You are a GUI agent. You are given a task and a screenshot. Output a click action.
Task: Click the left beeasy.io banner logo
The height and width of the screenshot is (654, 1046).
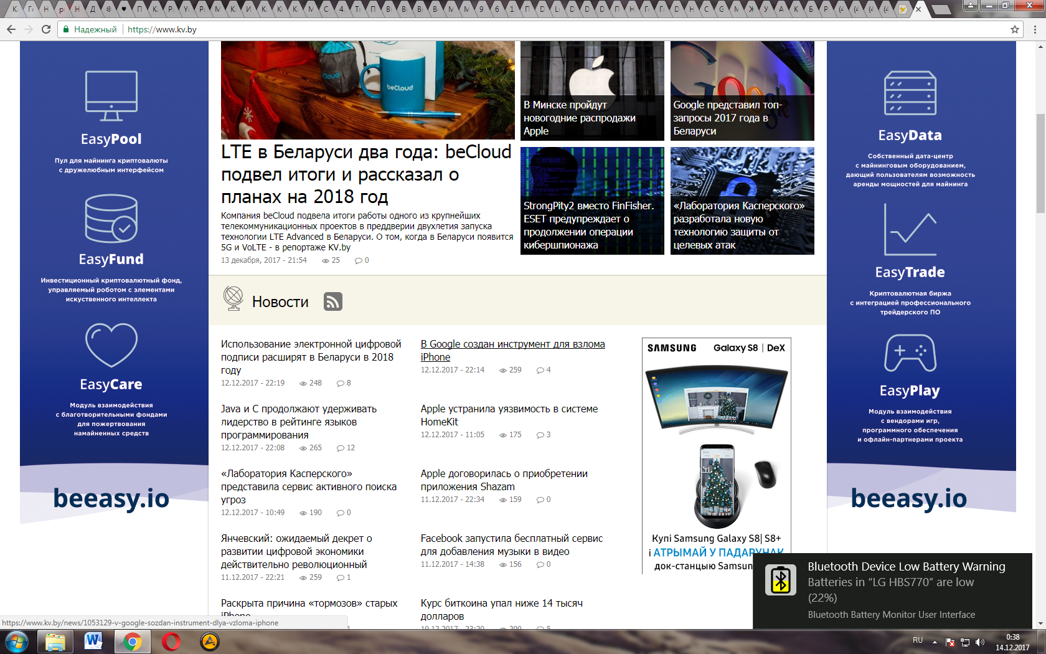point(111,498)
